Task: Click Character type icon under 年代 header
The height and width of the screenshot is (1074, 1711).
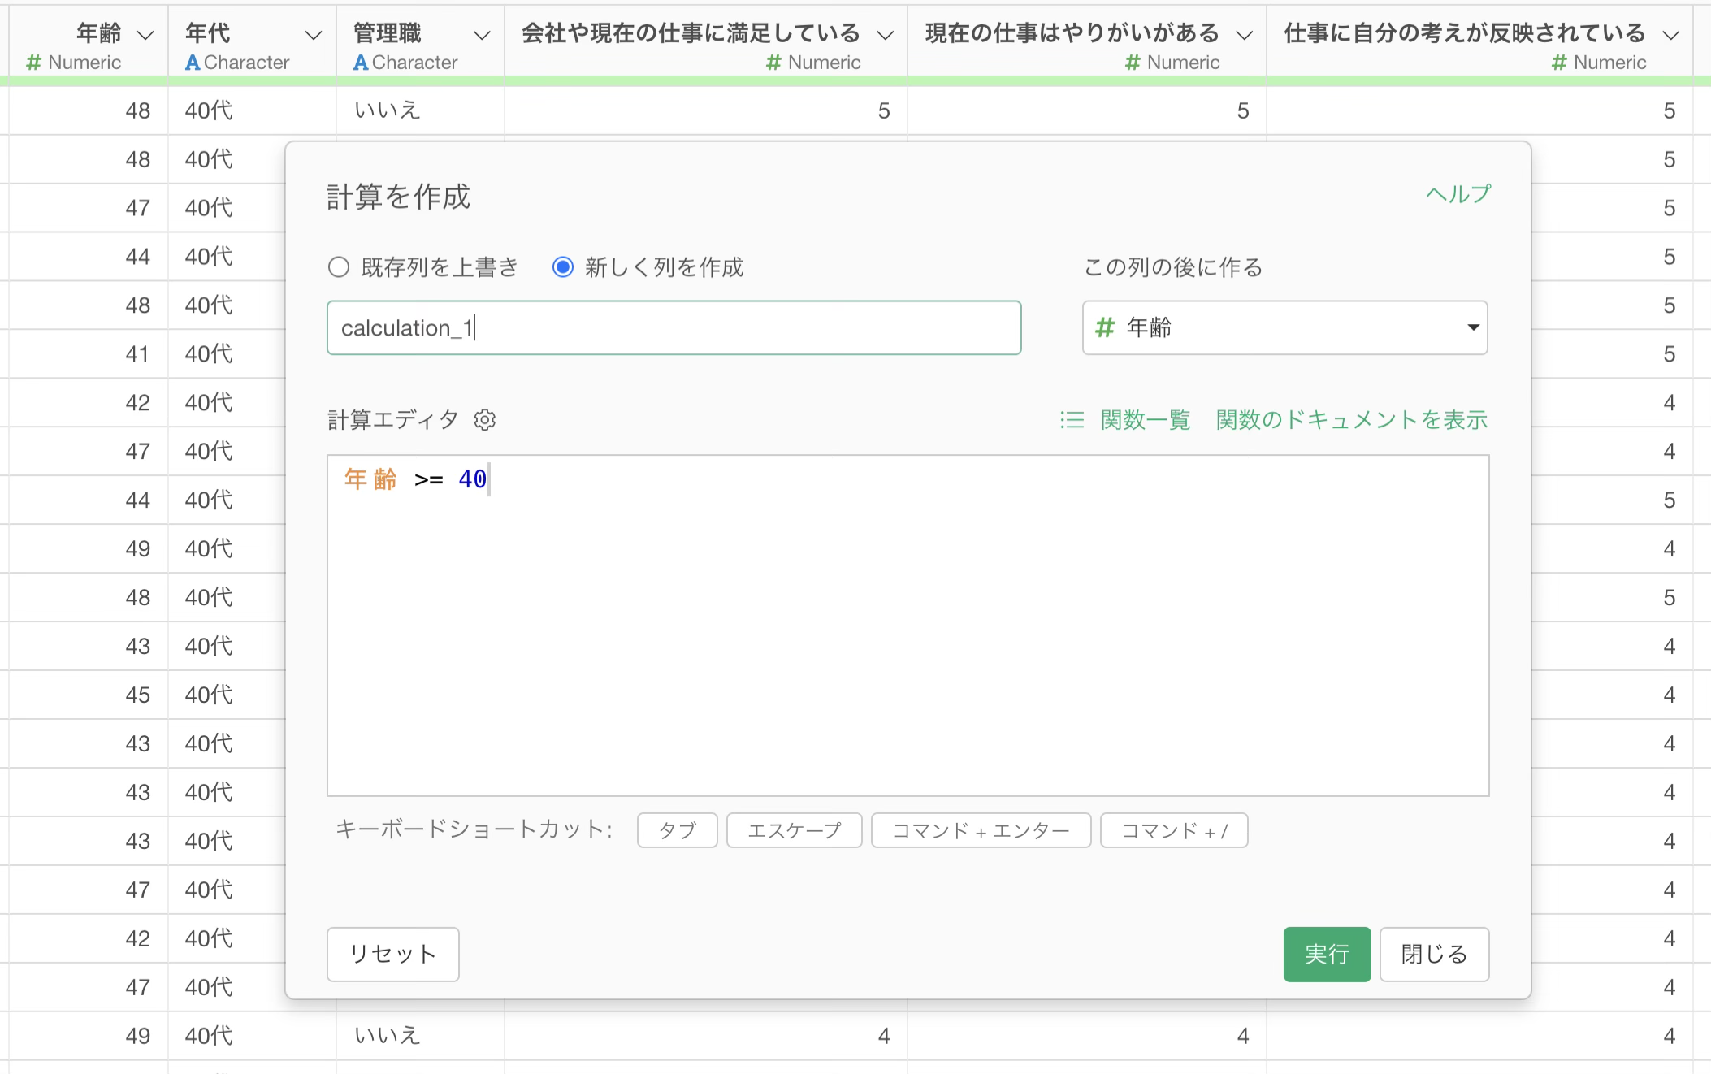Action: pyautogui.click(x=193, y=63)
